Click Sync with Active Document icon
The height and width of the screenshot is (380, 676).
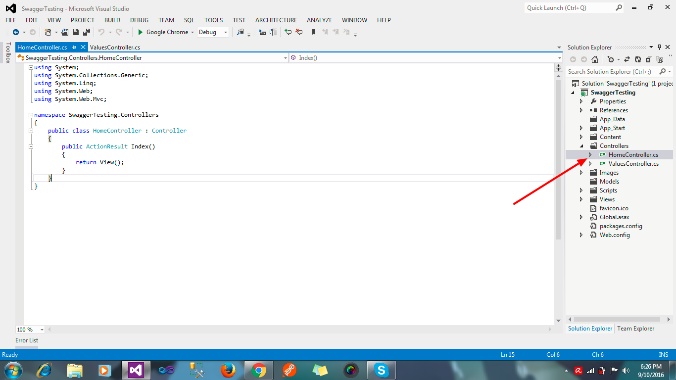[x=627, y=59]
